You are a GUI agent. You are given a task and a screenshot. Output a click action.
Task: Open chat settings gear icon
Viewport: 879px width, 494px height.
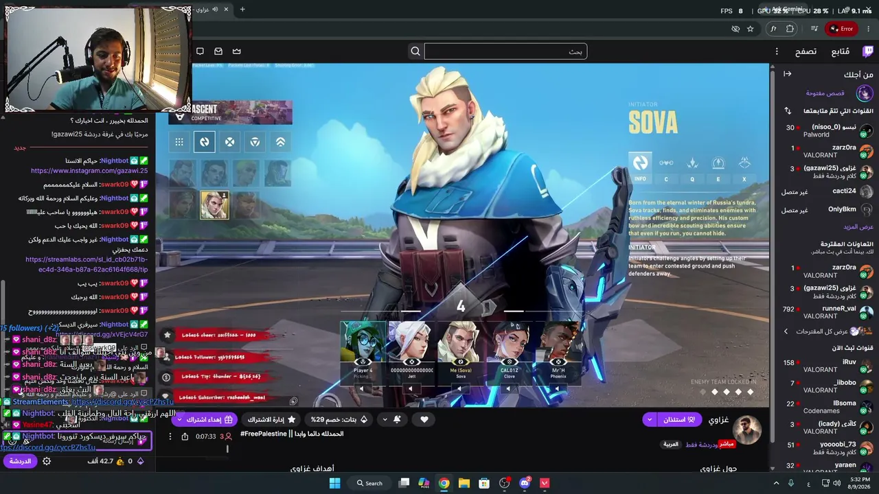[47, 461]
